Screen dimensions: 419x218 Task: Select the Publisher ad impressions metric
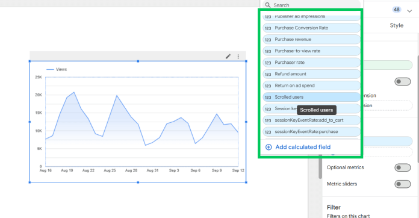(311, 17)
